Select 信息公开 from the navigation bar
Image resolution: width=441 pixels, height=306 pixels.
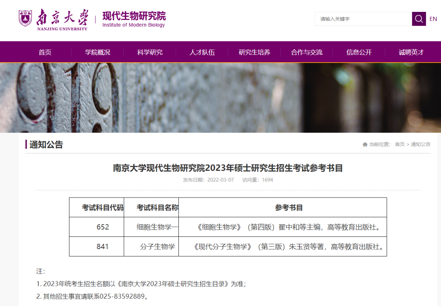[x=358, y=52]
